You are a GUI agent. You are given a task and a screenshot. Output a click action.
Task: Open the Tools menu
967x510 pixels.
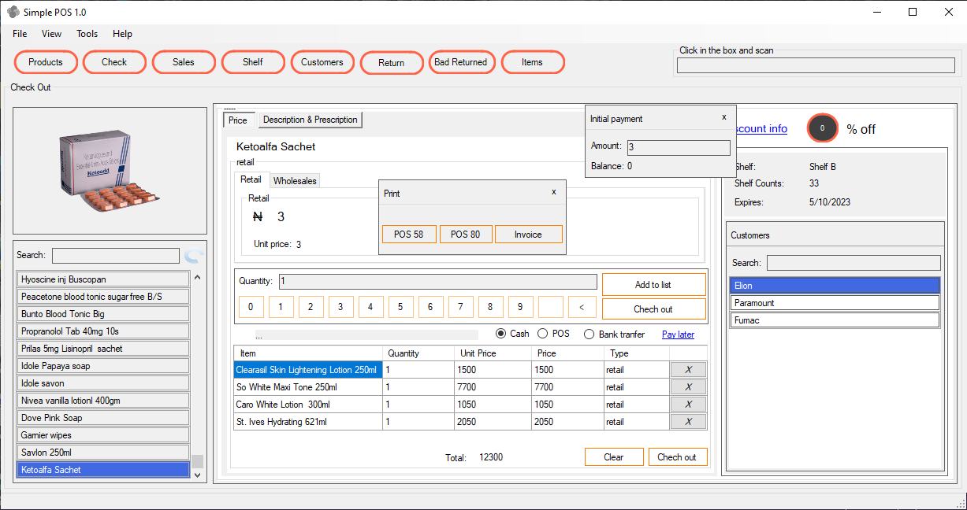87,34
